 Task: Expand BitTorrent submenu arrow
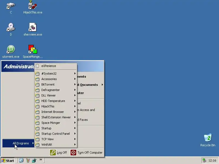point(75,84)
